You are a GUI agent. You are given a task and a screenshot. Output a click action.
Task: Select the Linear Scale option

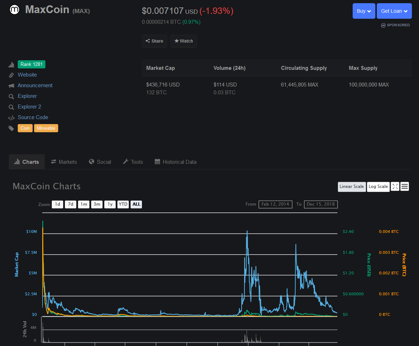click(x=352, y=186)
